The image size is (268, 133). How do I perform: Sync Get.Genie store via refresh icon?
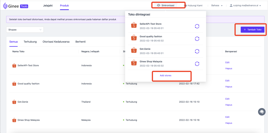(197, 51)
